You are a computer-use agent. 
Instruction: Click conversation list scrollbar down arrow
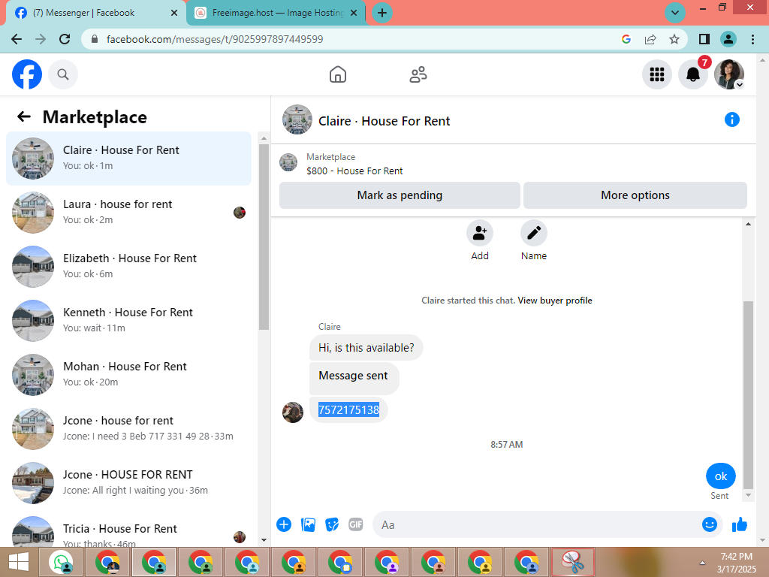click(x=264, y=540)
